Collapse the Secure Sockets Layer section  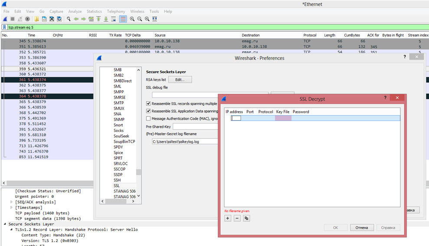[x=5, y=224]
